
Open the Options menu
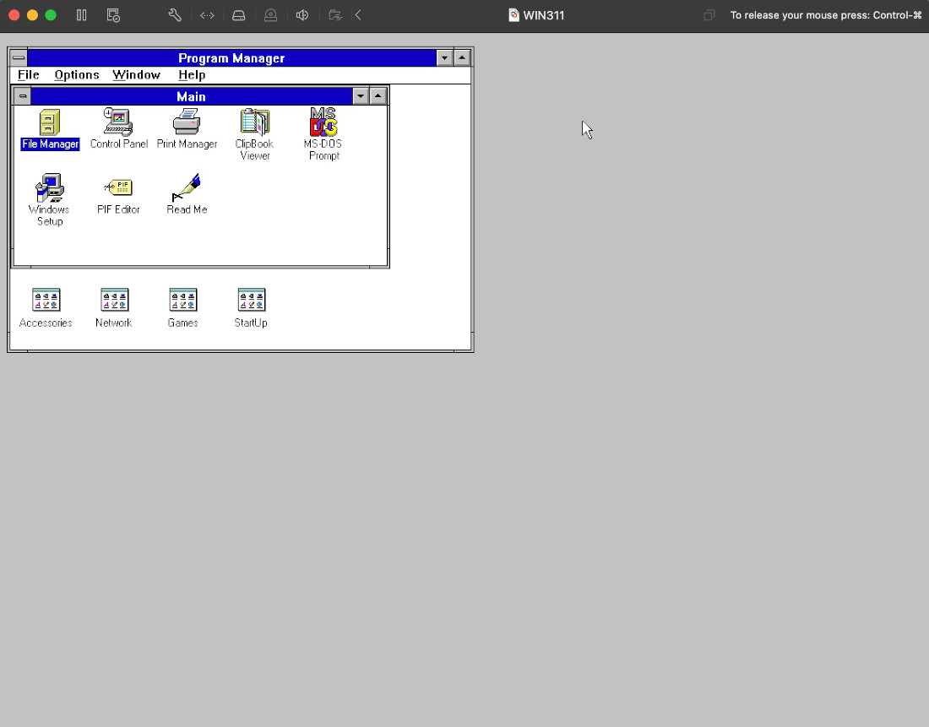(77, 75)
